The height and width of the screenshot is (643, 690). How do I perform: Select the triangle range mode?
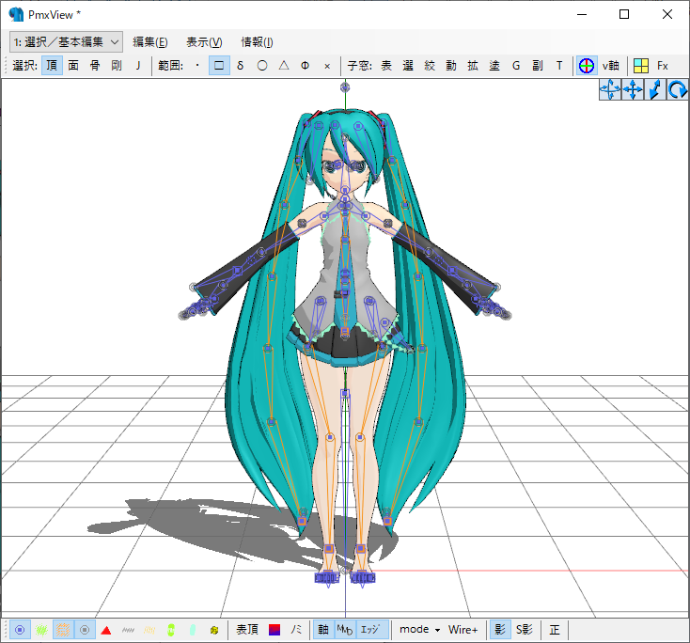coord(284,66)
